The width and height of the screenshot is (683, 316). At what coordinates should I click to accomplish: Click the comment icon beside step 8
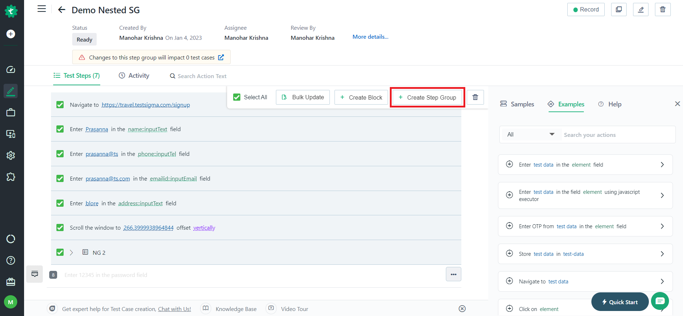pyautogui.click(x=35, y=274)
